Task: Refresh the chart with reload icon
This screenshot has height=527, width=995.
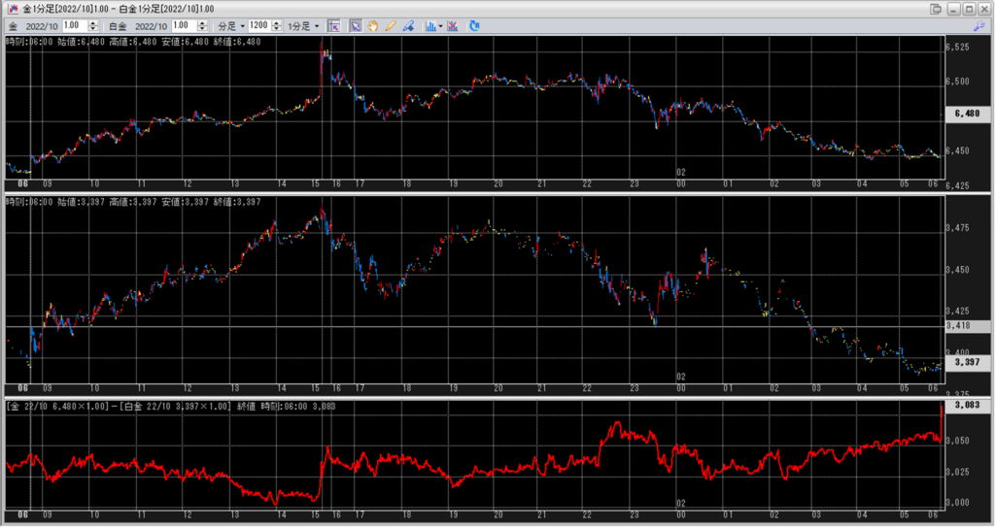Action: (x=474, y=25)
